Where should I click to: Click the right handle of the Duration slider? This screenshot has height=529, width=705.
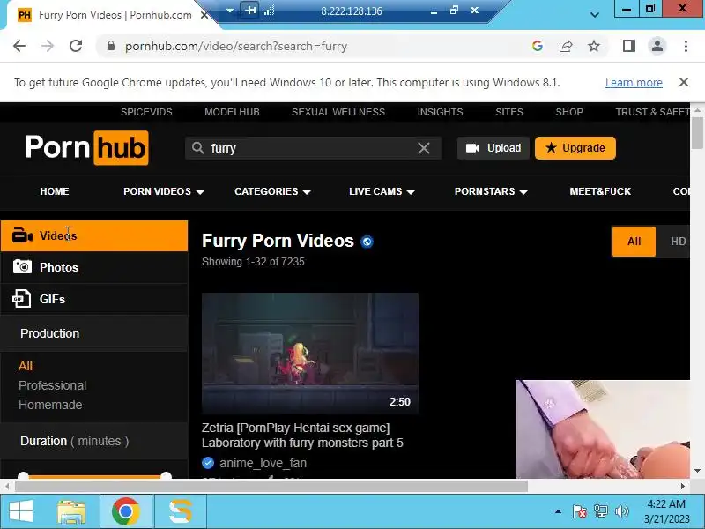(166, 475)
